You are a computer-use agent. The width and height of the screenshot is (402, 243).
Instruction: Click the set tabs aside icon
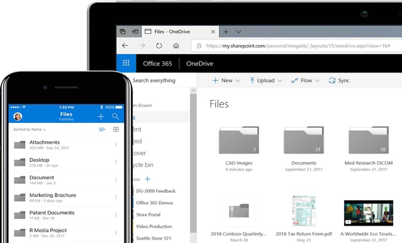click(135, 31)
